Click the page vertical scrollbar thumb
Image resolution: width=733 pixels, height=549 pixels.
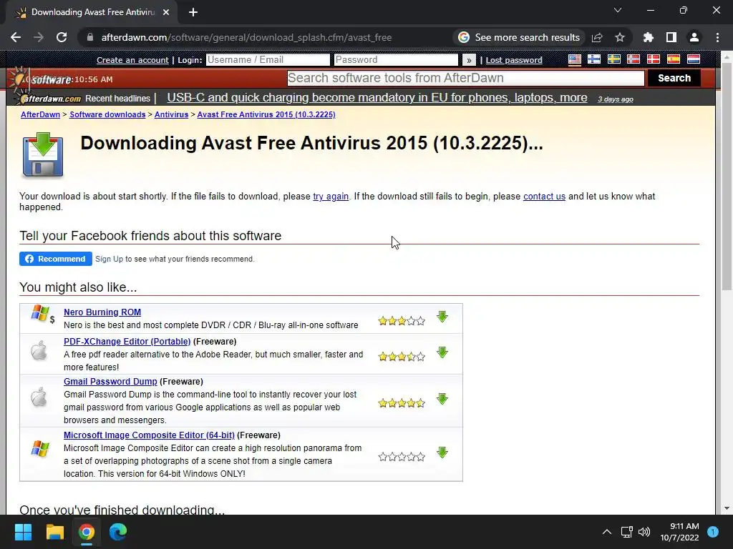(727, 177)
